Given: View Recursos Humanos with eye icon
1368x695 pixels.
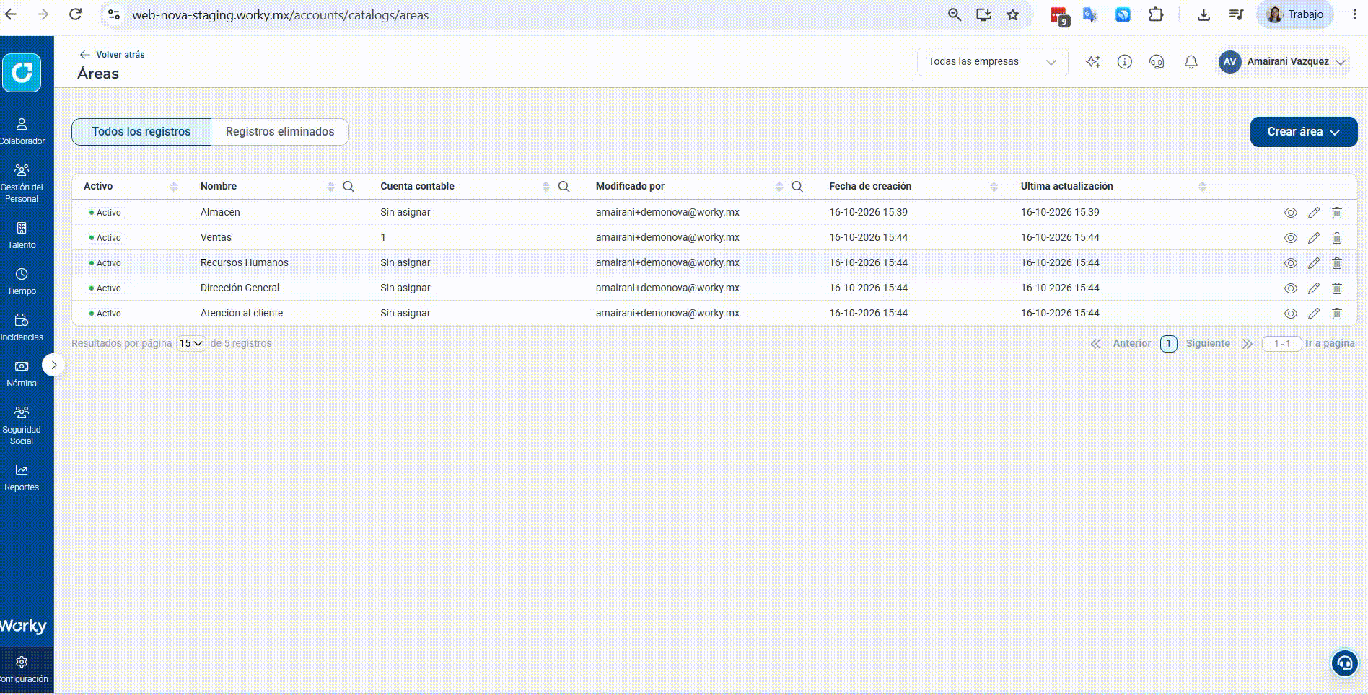Looking at the screenshot, I should (1291, 263).
